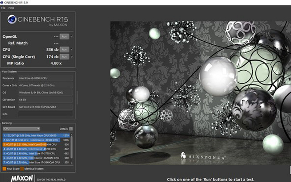291x182 pixels.
Task: Open the ranking type CPU dropdown
Action: click(21, 129)
